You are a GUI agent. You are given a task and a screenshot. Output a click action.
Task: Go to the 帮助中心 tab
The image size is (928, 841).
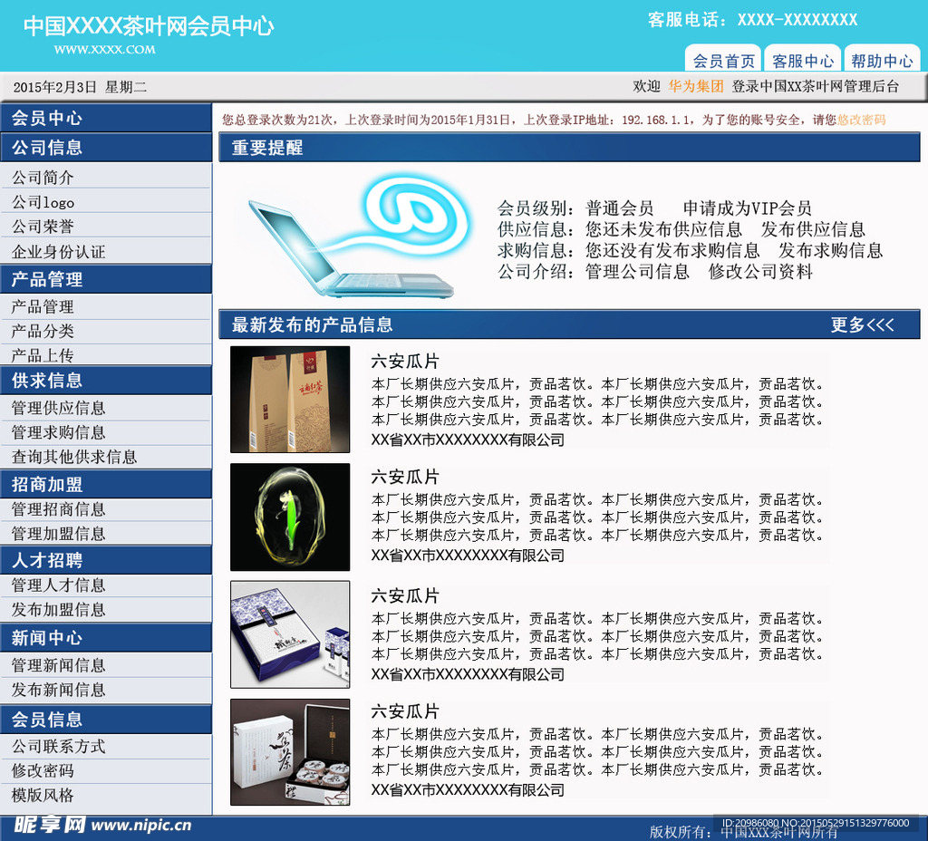[x=881, y=61]
